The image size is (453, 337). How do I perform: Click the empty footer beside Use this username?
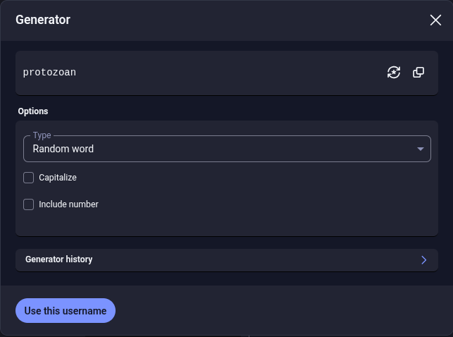point(282,311)
